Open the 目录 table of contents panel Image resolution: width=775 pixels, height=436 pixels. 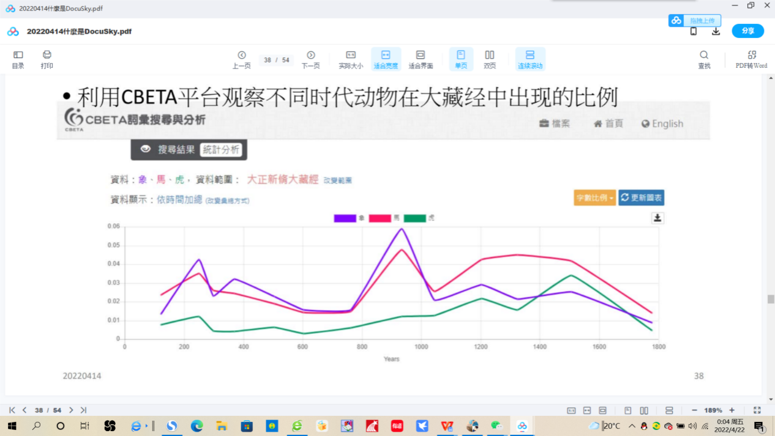[x=18, y=59]
